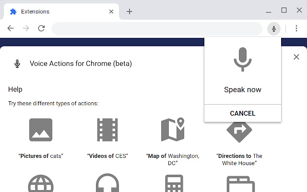Click the globe icon in bottom row
307x192 pixels.
tap(41, 184)
